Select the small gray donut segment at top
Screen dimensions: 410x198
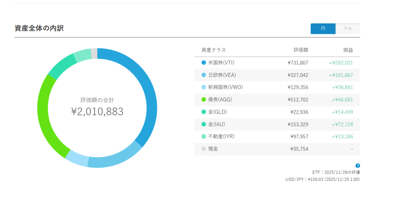click(x=94, y=53)
